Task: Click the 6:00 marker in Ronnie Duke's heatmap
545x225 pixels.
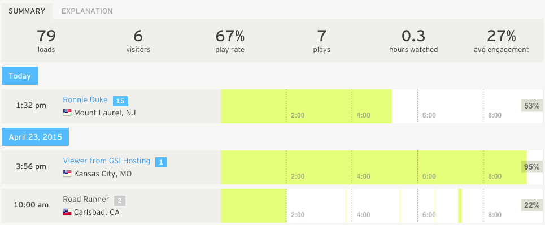Action: click(429, 115)
